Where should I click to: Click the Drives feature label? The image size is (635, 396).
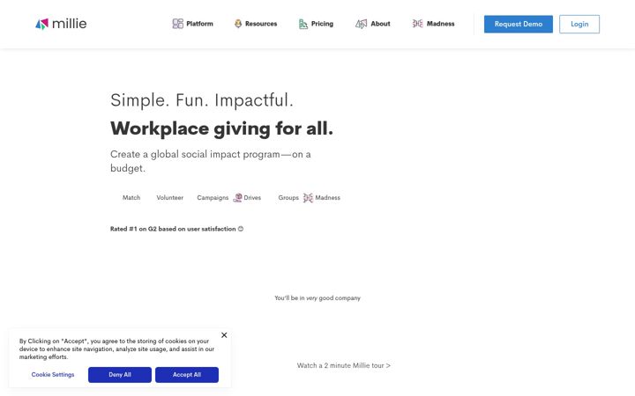tap(252, 198)
